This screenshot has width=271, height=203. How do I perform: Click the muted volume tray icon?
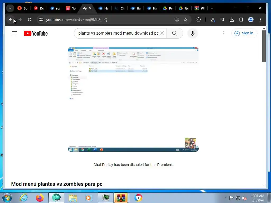tap(244, 198)
